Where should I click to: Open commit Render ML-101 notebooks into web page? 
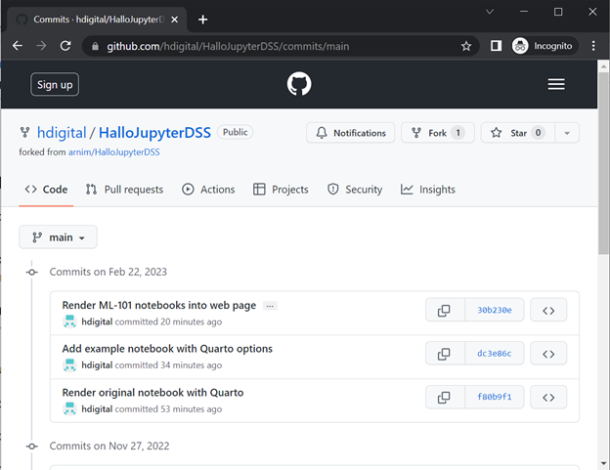[x=159, y=305]
